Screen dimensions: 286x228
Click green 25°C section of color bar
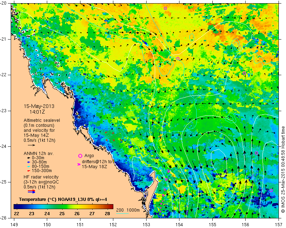point(62,207)
